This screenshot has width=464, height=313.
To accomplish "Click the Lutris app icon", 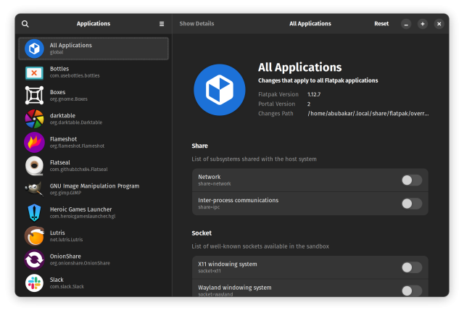I will click(34, 235).
